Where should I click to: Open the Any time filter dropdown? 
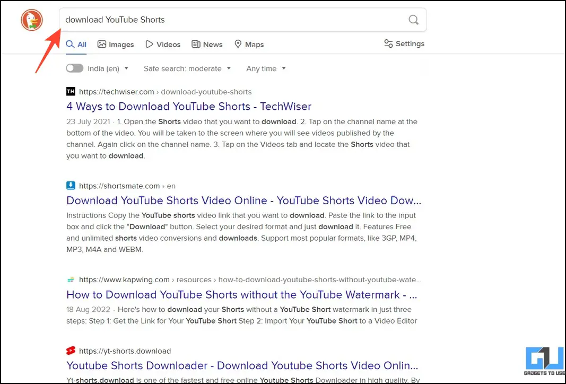point(266,68)
